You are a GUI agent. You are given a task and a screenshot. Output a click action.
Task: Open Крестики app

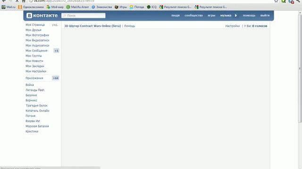[32, 131]
